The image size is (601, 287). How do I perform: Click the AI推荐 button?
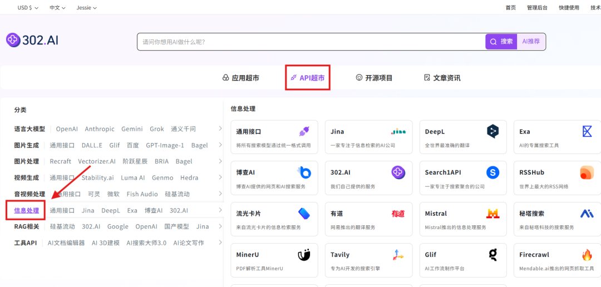click(x=531, y=41)
